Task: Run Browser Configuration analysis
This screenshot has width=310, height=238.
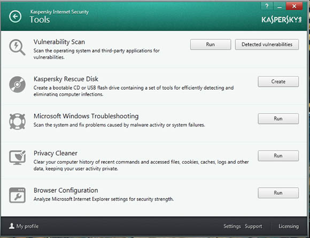Action: pyautogui.click(x=278, y=193)
